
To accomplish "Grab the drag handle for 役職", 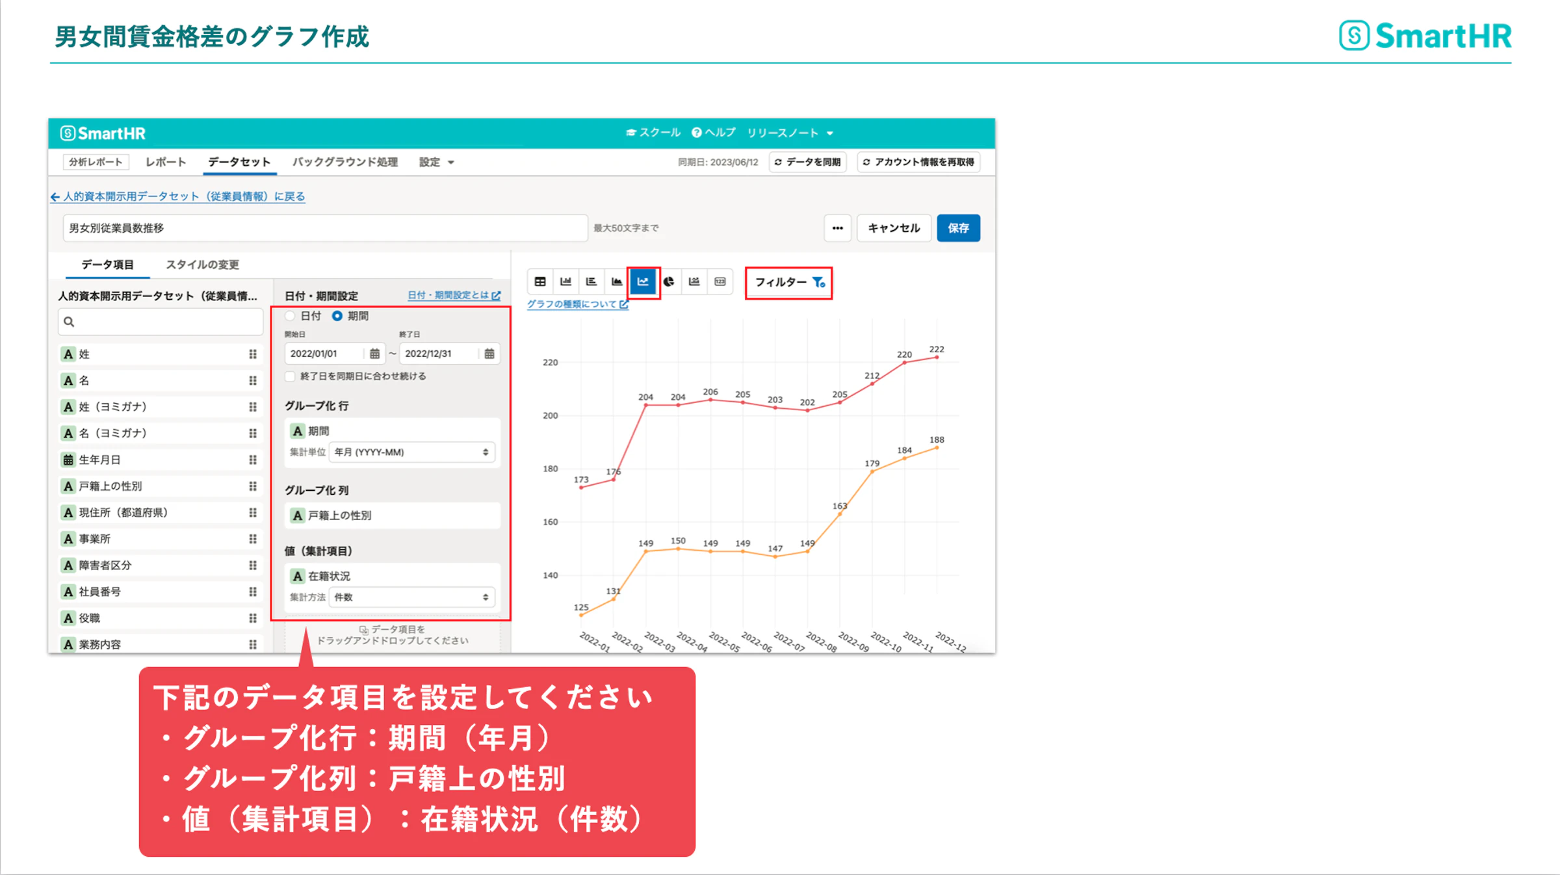I will pyautogui.click(x=253, y=618).
